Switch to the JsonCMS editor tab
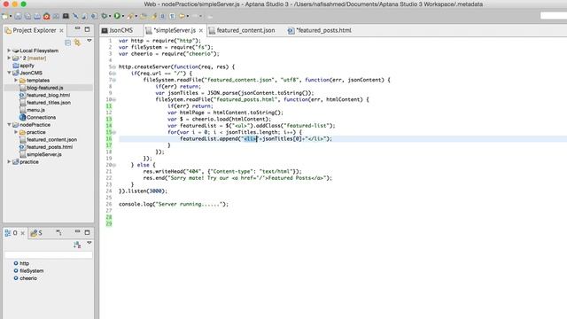 point(118,30)
